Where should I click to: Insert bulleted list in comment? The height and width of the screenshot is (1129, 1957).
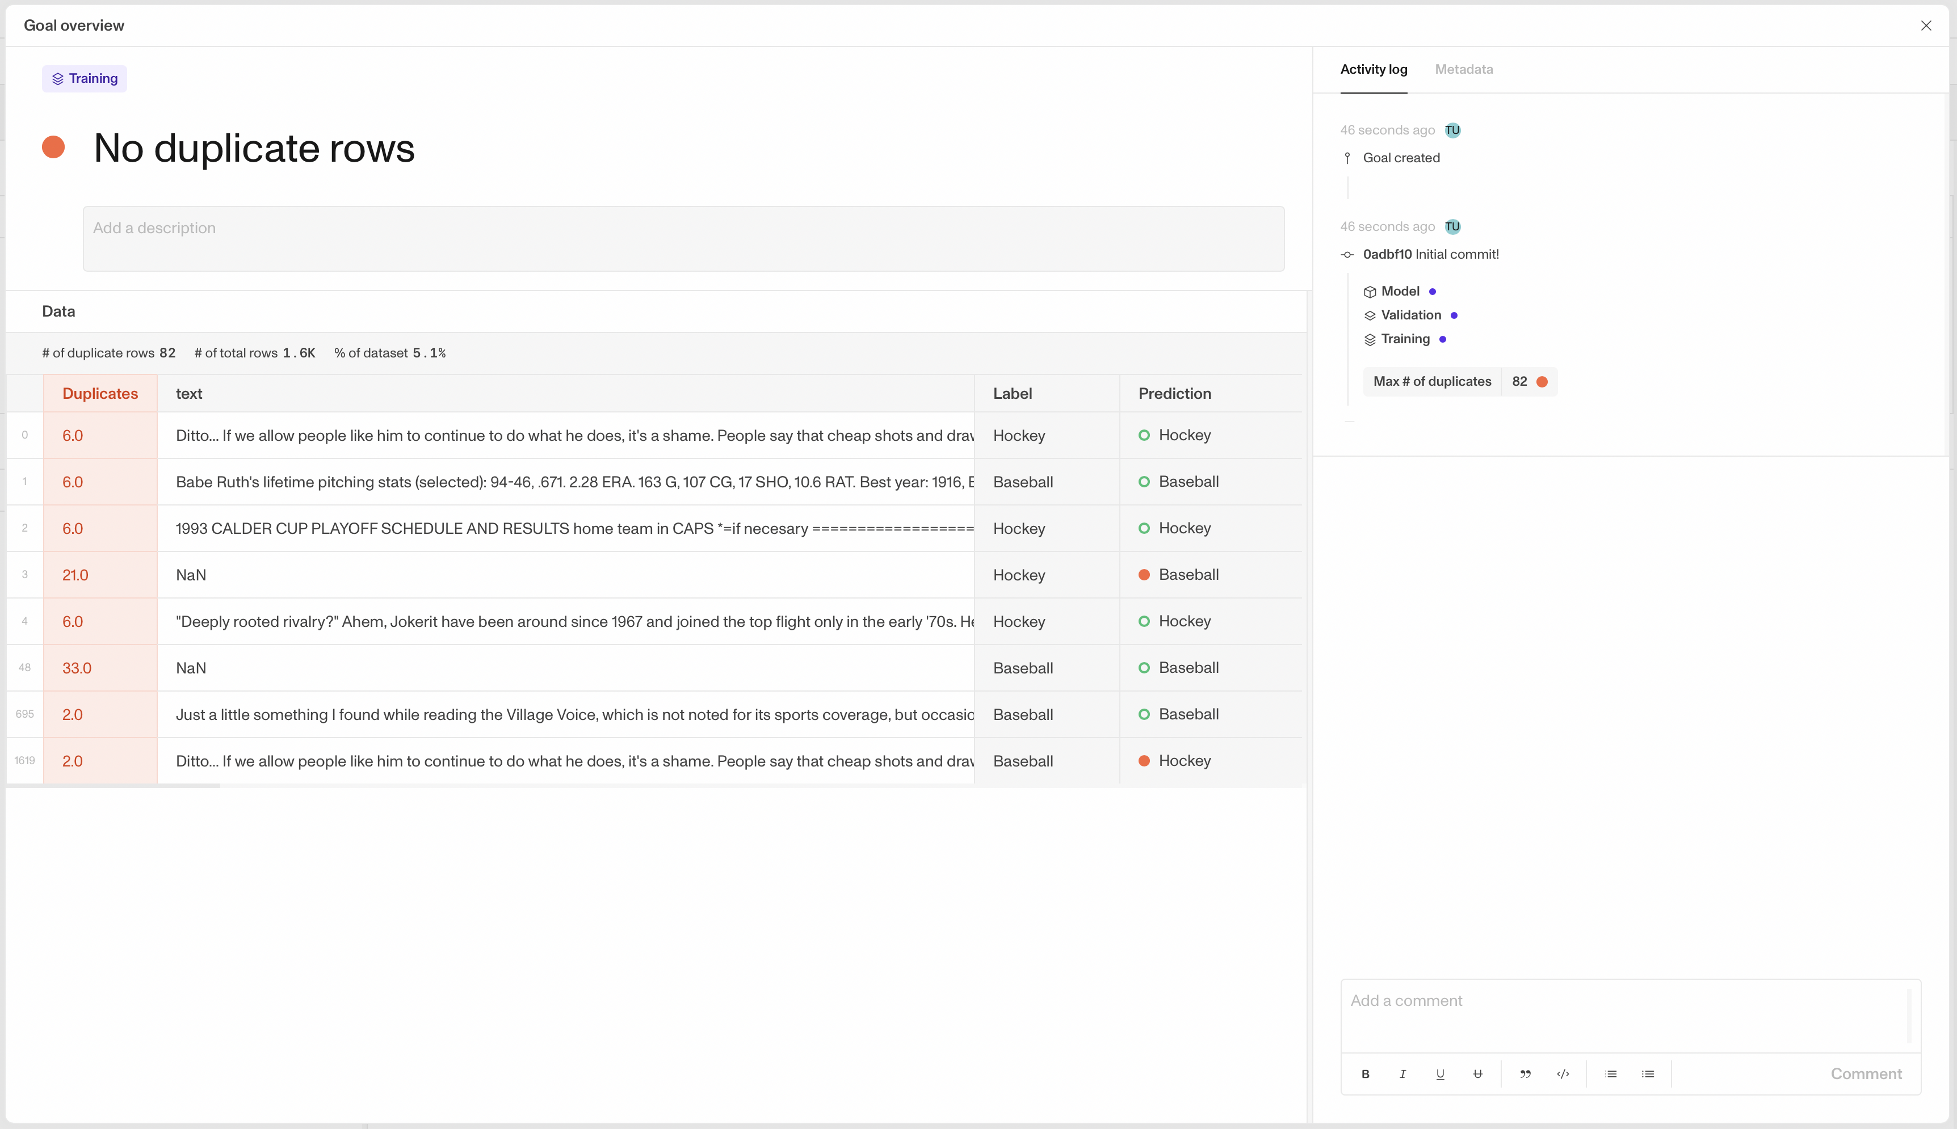tap(1648, 1074)
